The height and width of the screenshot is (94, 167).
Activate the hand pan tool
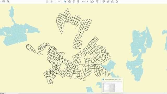coord(69,2)
